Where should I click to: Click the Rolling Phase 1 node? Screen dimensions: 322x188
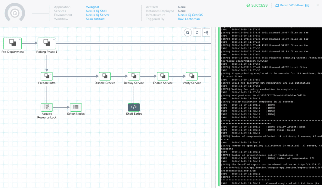[47, 43]
